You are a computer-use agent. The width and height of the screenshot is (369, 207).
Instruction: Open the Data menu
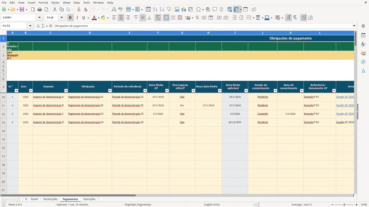[77, 2]
